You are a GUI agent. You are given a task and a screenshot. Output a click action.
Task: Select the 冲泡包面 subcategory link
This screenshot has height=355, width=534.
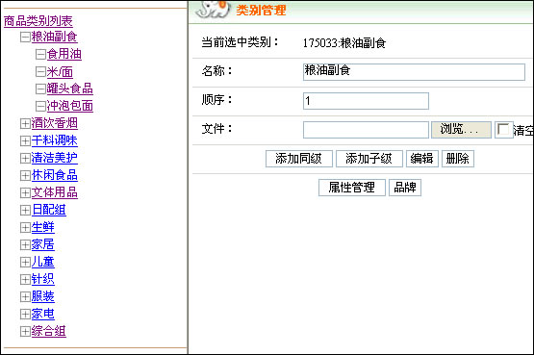click(x=70, y=106)
